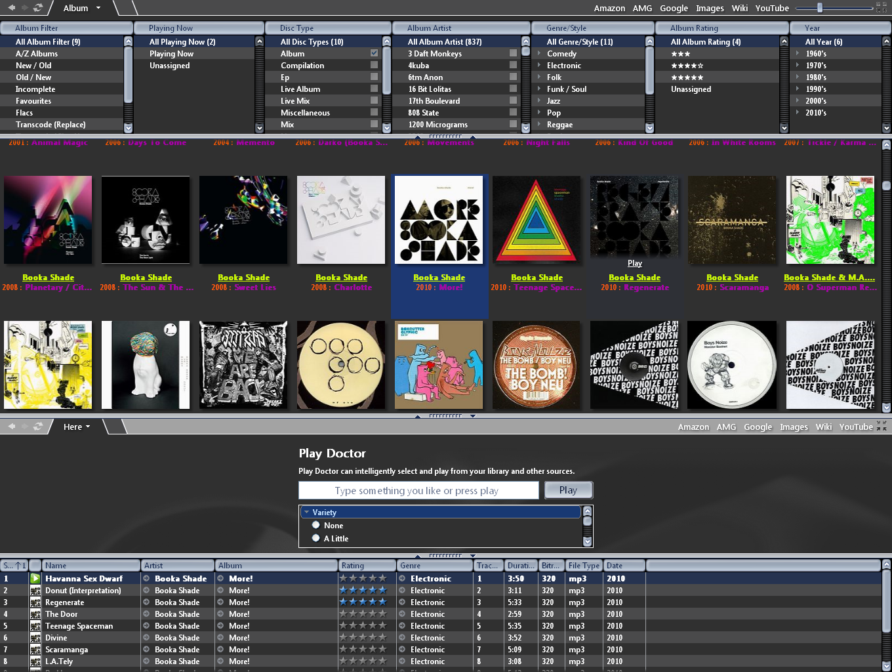Click the cover art icon in Donut (Interpretation) row
The width and height of the screenshot is (892, 672).
[35, 591]
